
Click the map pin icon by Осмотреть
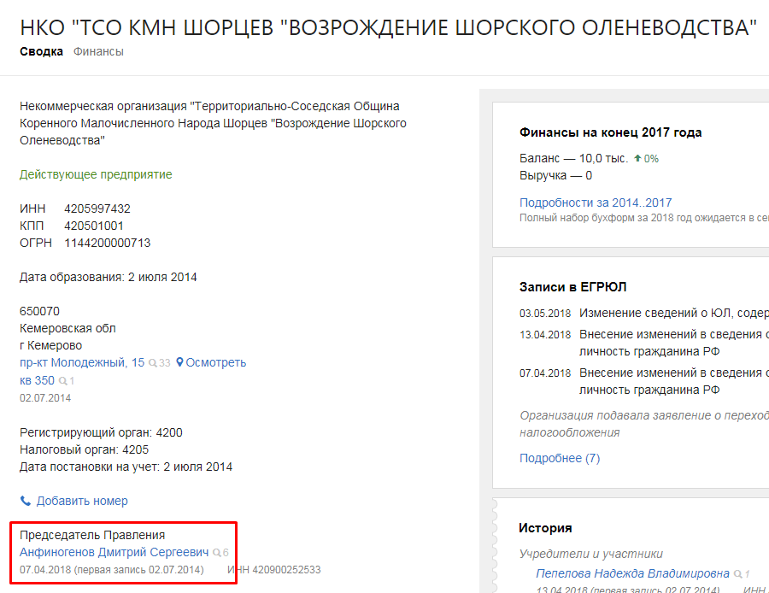179,362
